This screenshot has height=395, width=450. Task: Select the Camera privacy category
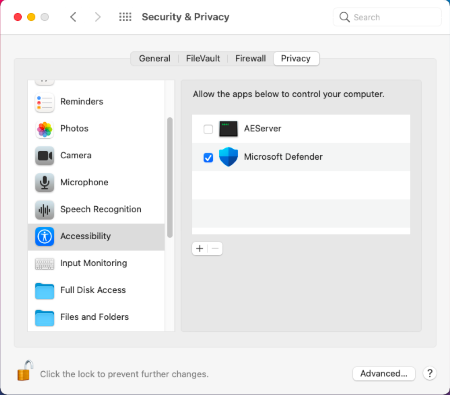pos(96,156)
